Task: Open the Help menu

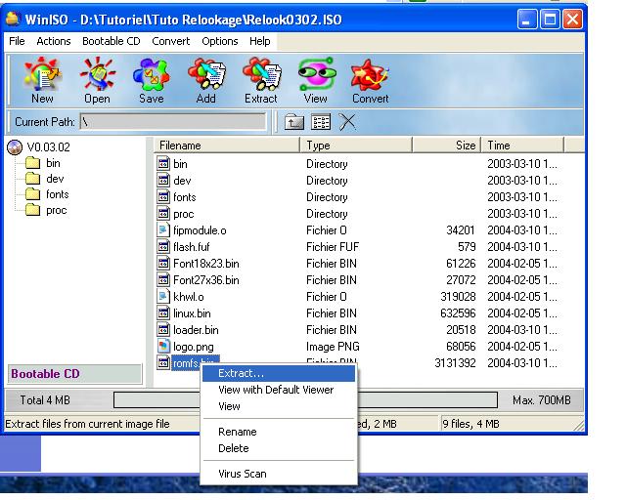Action: click(x=259, y=41)
